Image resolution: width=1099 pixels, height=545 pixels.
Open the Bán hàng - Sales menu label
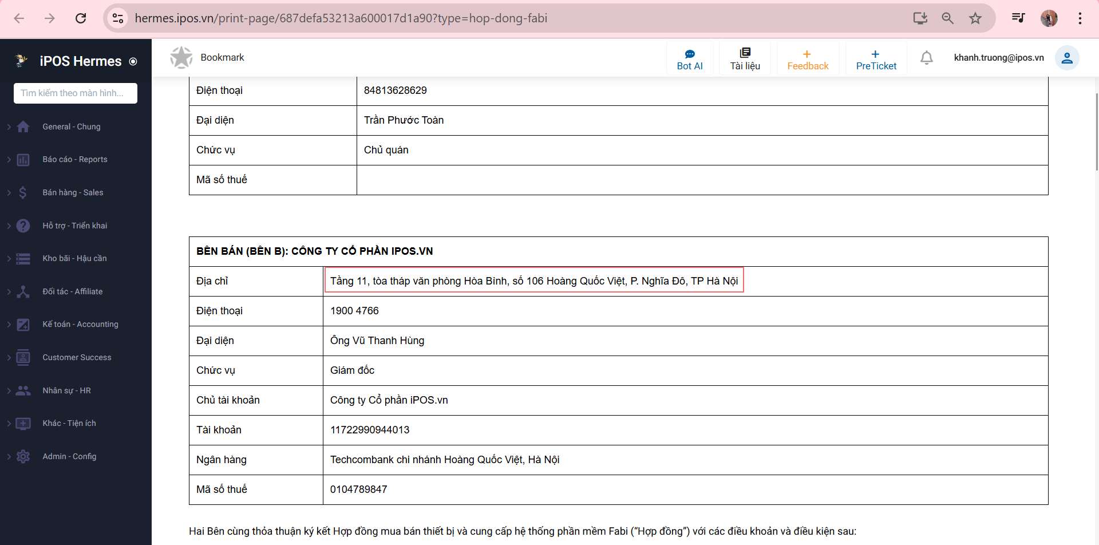pos(73,192)
